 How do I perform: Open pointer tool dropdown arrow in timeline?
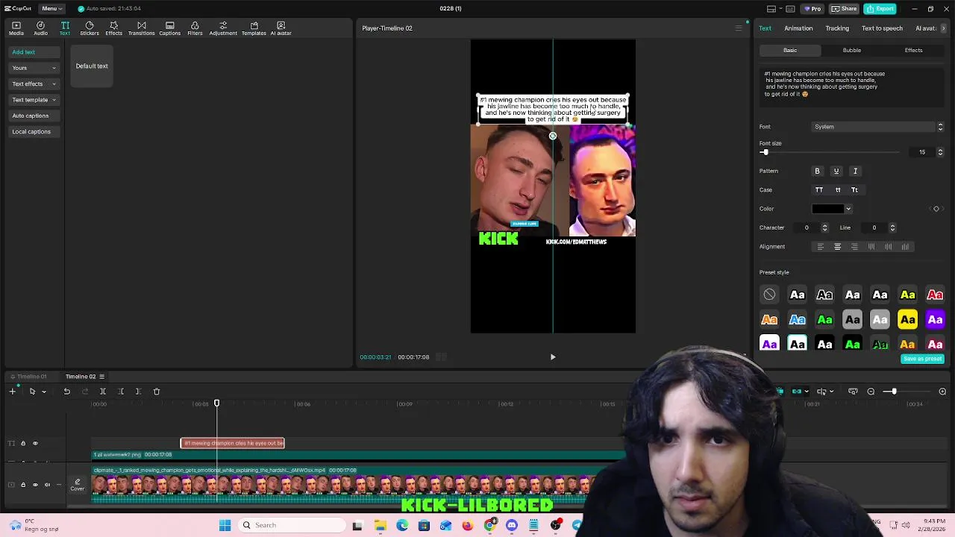tap(43, 392)
